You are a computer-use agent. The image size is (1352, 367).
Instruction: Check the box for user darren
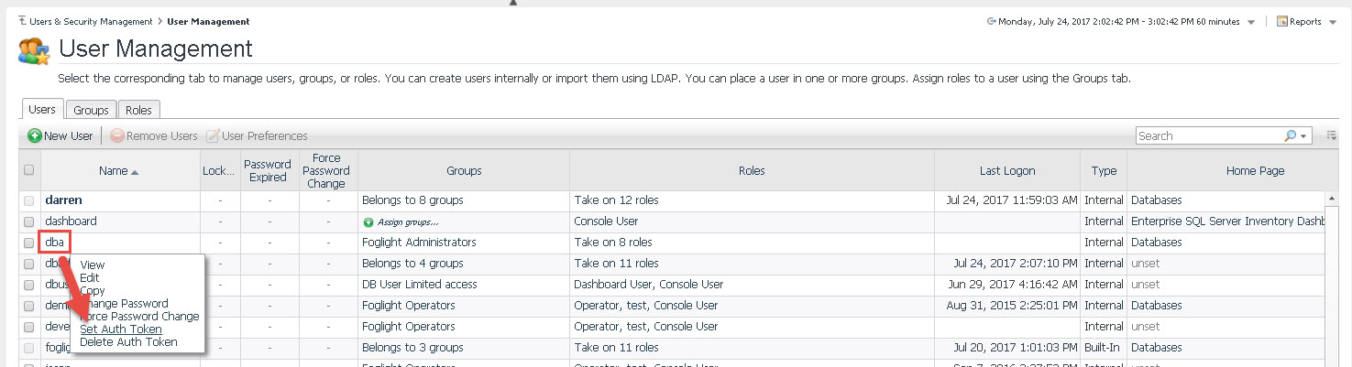point(29,200)
